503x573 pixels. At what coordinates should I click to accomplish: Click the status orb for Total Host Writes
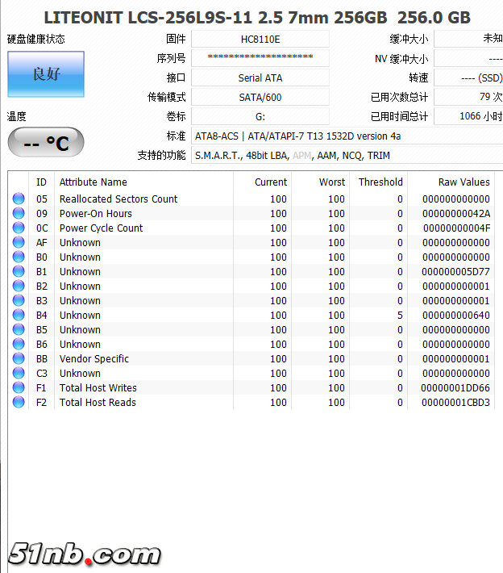19,387
